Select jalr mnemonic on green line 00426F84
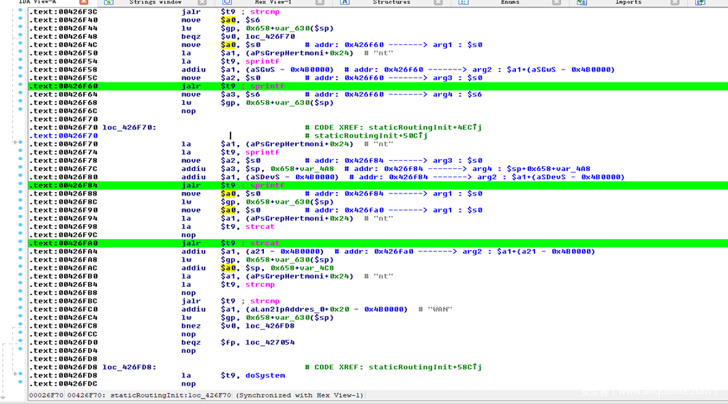Screen dimensions: 728x404 [x=191, y=185]
